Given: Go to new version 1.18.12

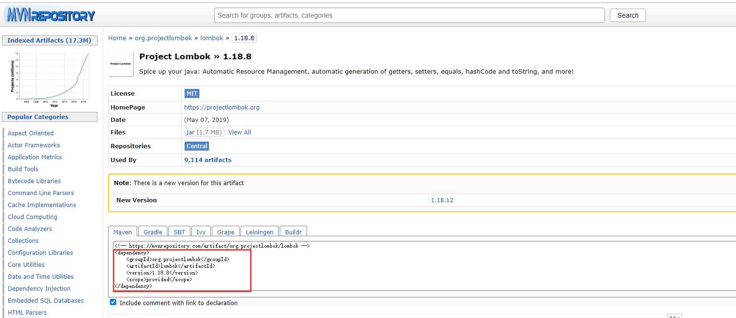Looking at the screenshot, I should pyautogui.click(x=442, y=200).
